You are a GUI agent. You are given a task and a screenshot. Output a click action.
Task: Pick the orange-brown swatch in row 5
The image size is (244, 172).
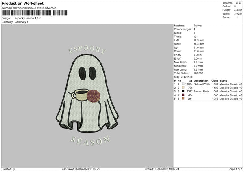tap(183, 99)
